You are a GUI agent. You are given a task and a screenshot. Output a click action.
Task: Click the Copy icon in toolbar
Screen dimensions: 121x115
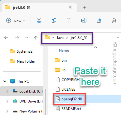[x=54, y=21]
